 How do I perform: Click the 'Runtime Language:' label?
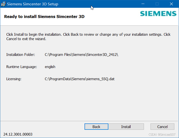tap(22, 67)
